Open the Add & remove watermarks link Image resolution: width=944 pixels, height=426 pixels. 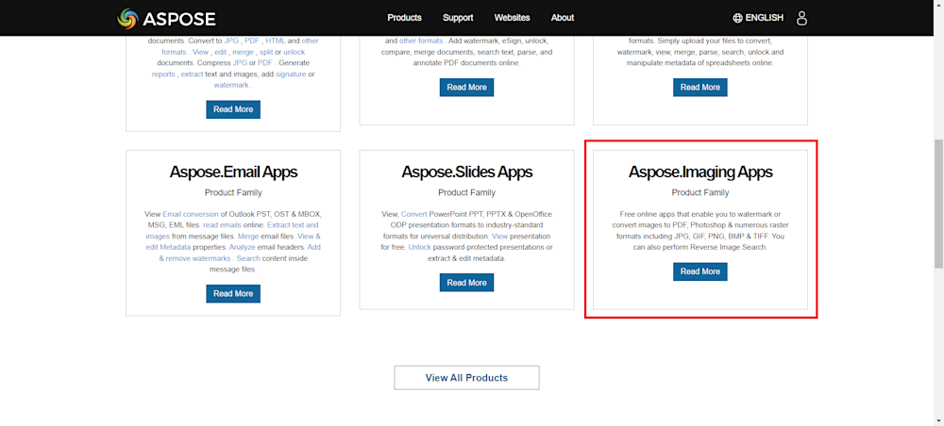[x=240, y=253]
